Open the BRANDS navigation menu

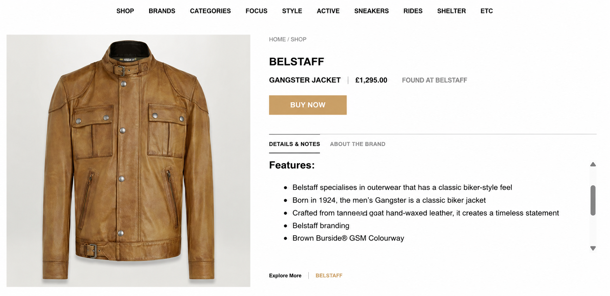(162, 11)
